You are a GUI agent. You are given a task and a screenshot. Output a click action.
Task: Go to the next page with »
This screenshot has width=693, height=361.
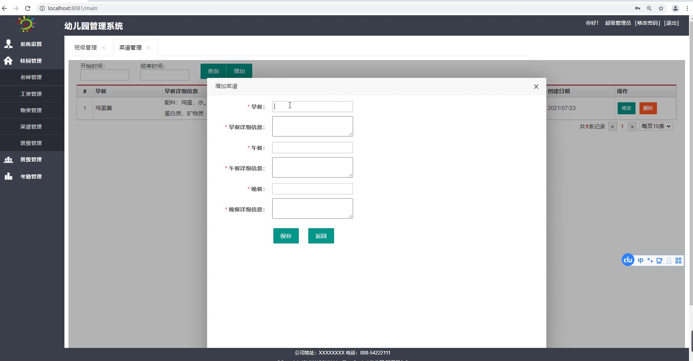coord(632,127)
